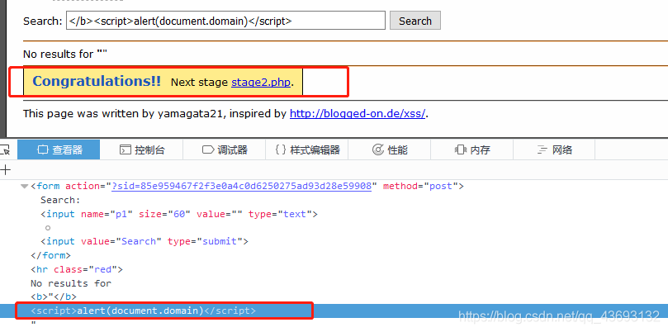Open the stage2.php link
The height and width of the screenshot is (332, 668).
tap(261, 83)
